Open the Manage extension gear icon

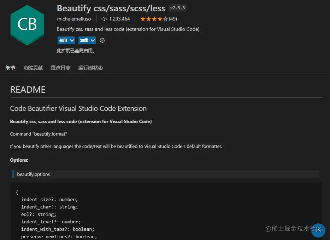[x=102, y=40]
